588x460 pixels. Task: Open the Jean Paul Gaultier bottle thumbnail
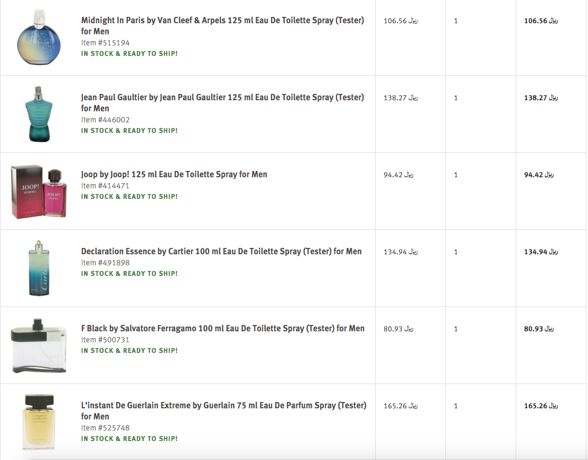39,114
